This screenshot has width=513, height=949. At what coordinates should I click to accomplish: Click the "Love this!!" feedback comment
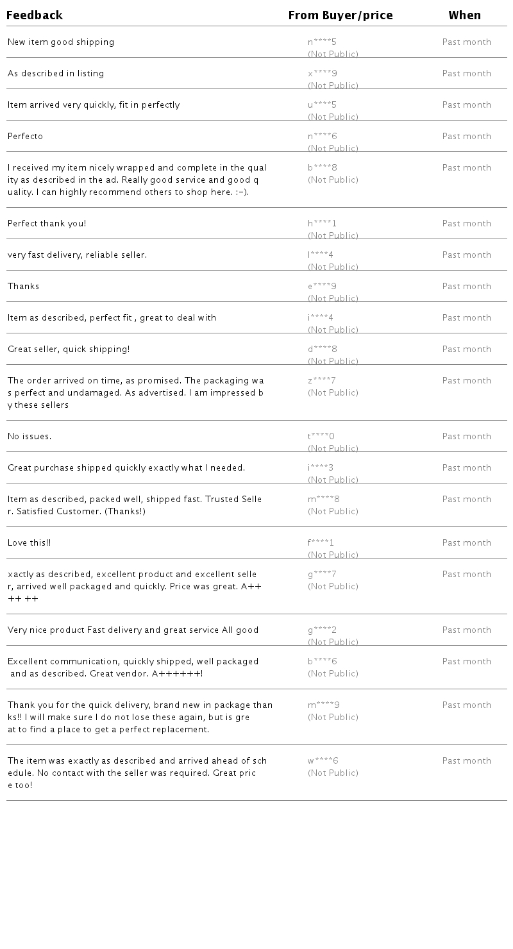click(x=29, y=543)
